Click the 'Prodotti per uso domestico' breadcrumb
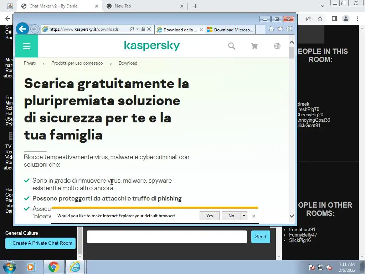This screenshot has width=365, height=274. tap(77, 63)
